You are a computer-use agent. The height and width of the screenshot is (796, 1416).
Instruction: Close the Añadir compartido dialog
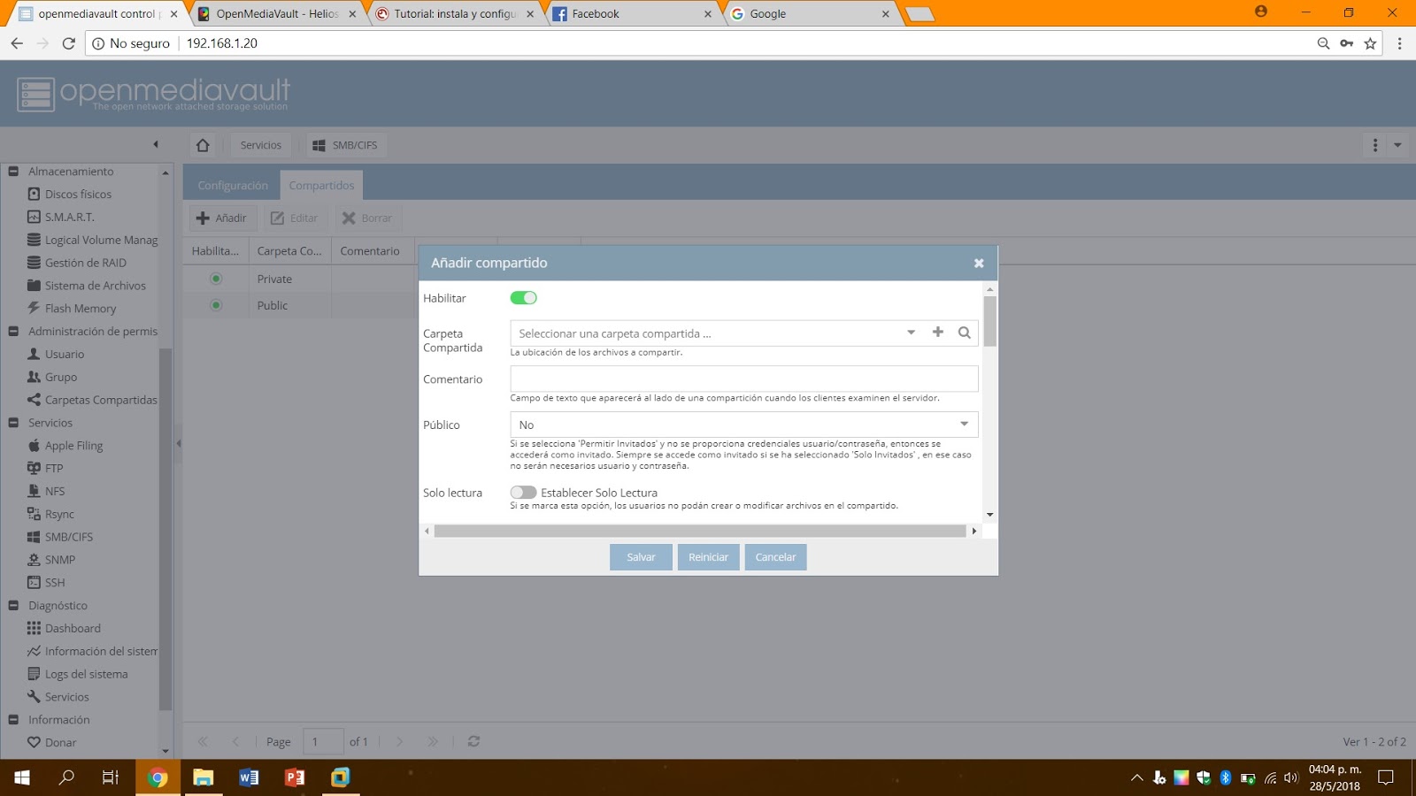(979, 263)
